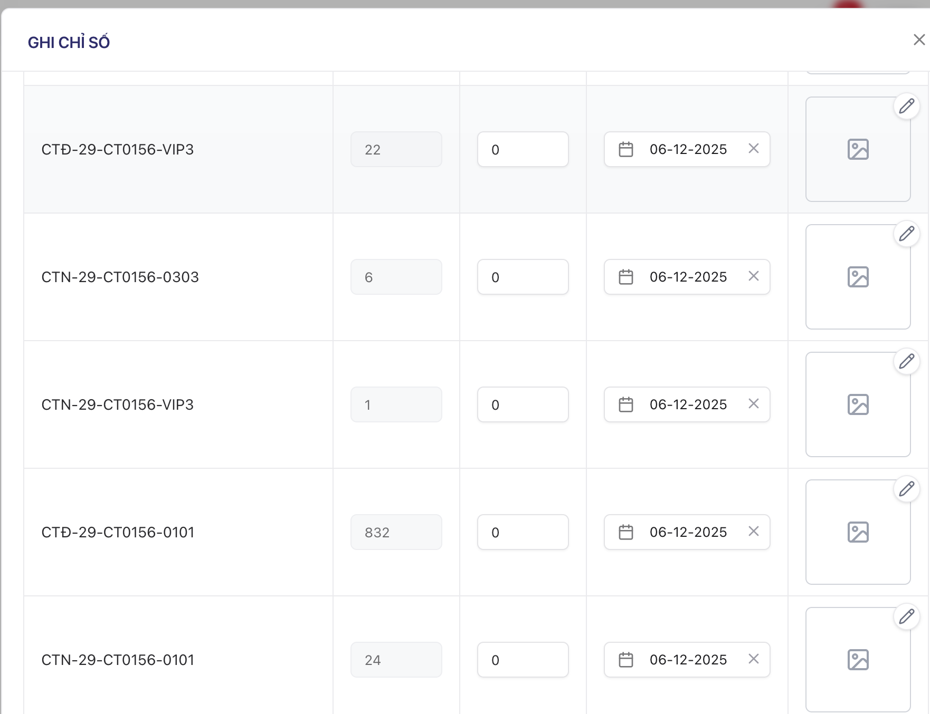The height and width of the screenshot is (714, 930).
Task: Focus new reading input for CTN-29-CT0156-VIP3
Action: pos(523,404)
